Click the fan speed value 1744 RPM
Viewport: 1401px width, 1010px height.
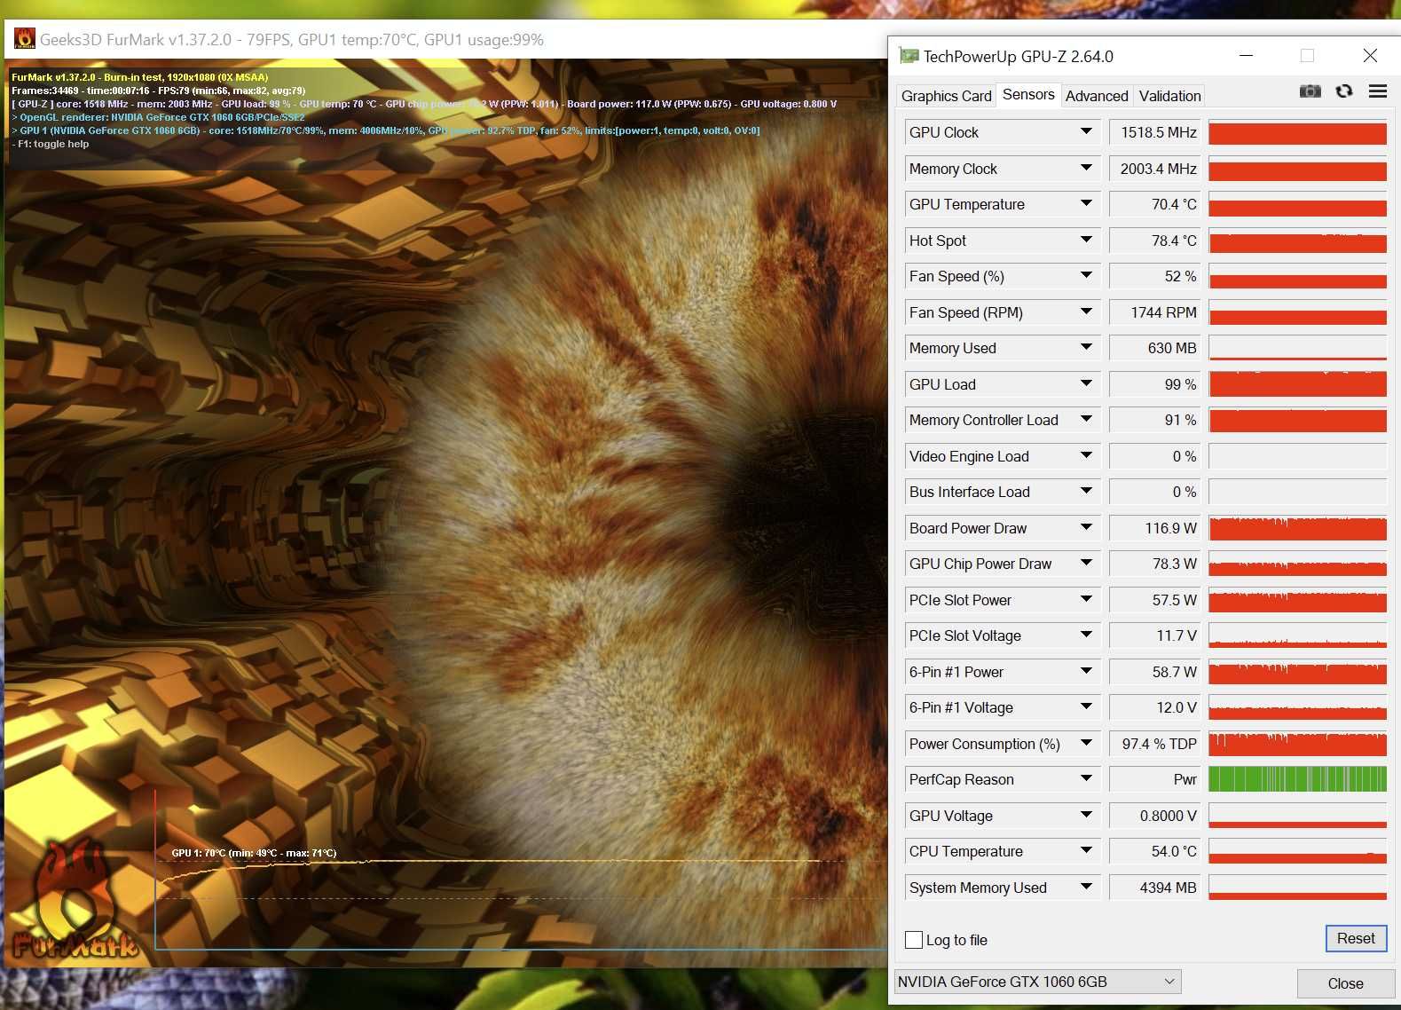[x=1154, y=312]
